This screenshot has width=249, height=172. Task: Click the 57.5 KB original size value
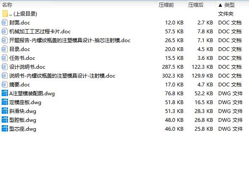pos(174,32)
